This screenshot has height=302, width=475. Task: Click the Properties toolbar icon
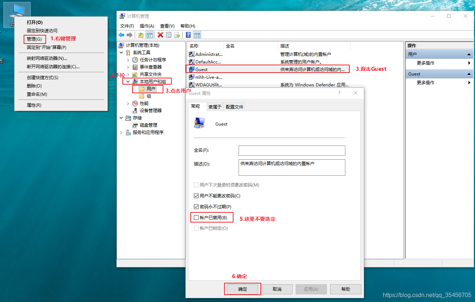pos(169,35)
